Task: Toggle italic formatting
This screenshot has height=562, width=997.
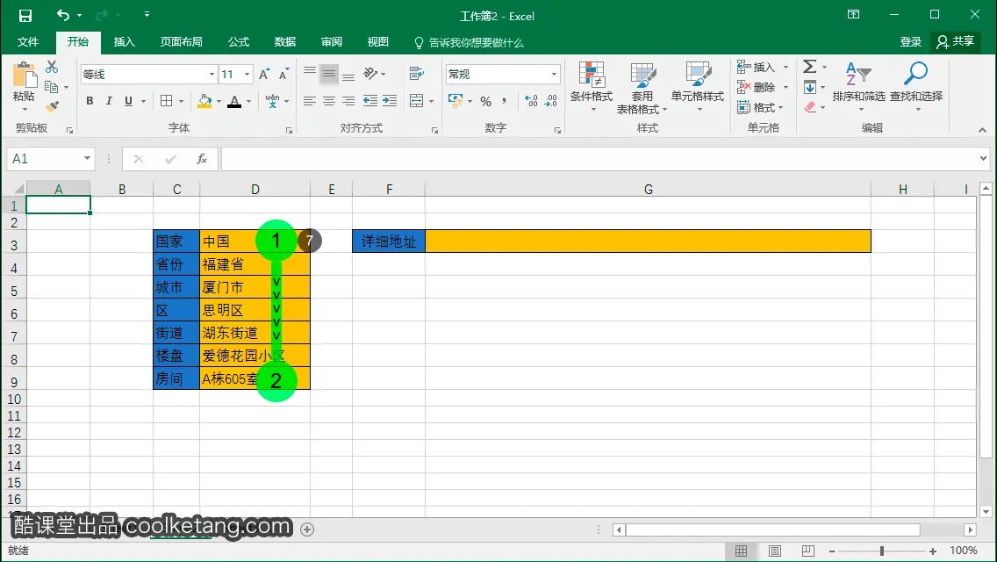Action: (x=109, y=101)
